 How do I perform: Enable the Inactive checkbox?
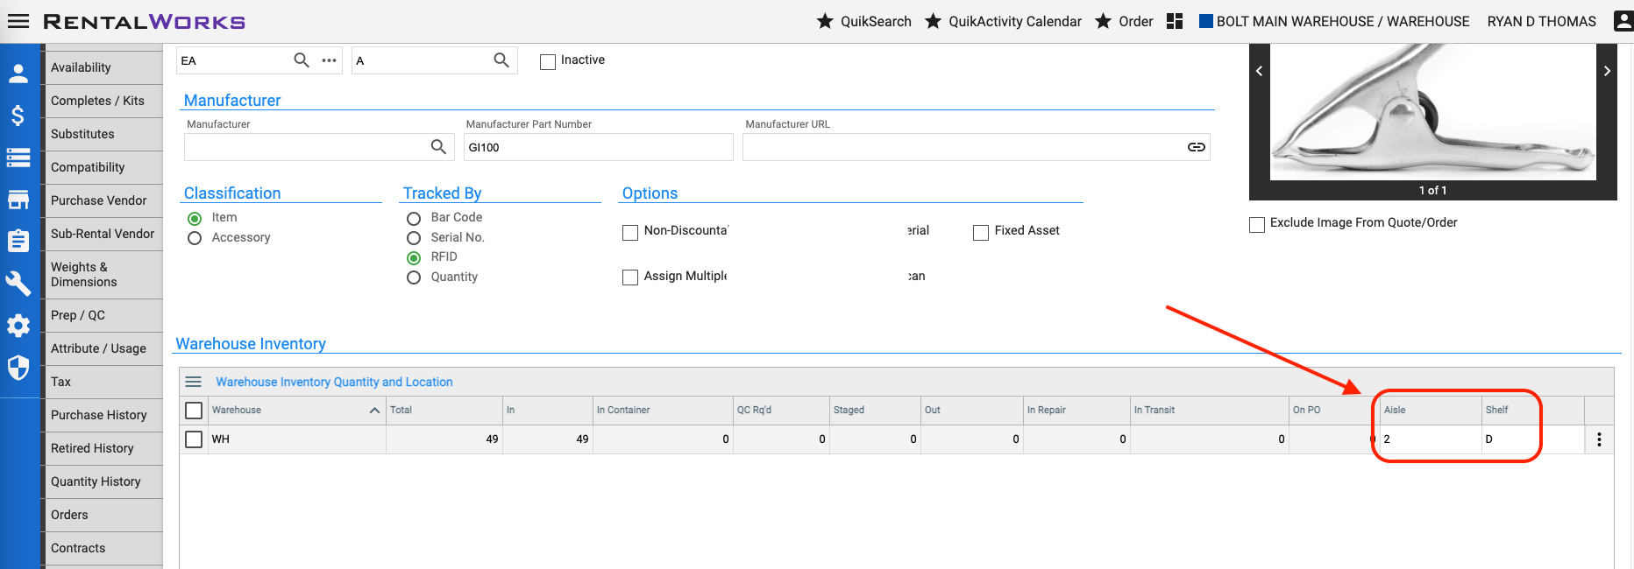pos(548,61)
